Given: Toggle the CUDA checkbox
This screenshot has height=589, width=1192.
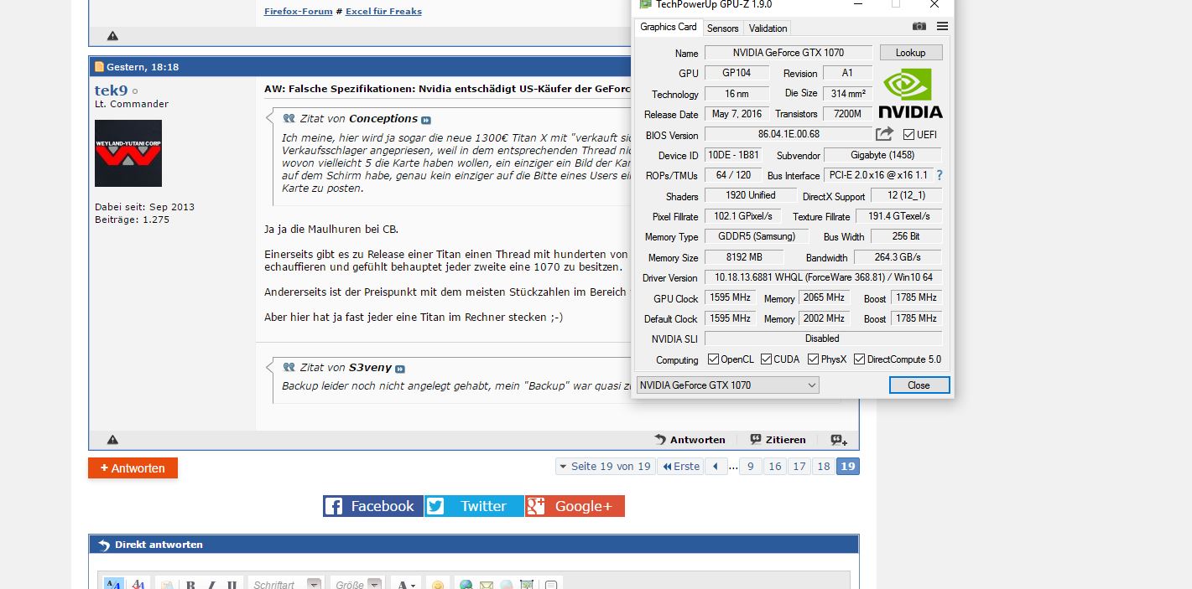Looking at the screenshot, I should pyautogui.click(x=766, y=359).
